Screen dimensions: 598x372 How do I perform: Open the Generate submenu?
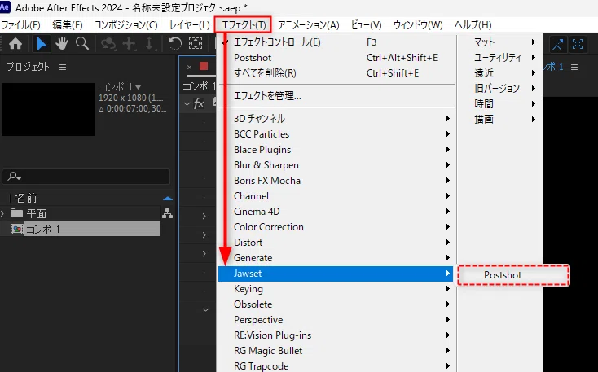(336, 258)
